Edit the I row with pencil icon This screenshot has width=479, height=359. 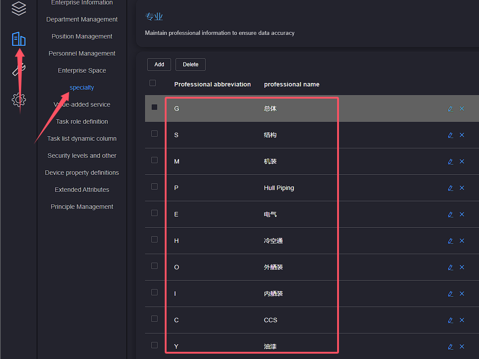[x=451, y=294]
